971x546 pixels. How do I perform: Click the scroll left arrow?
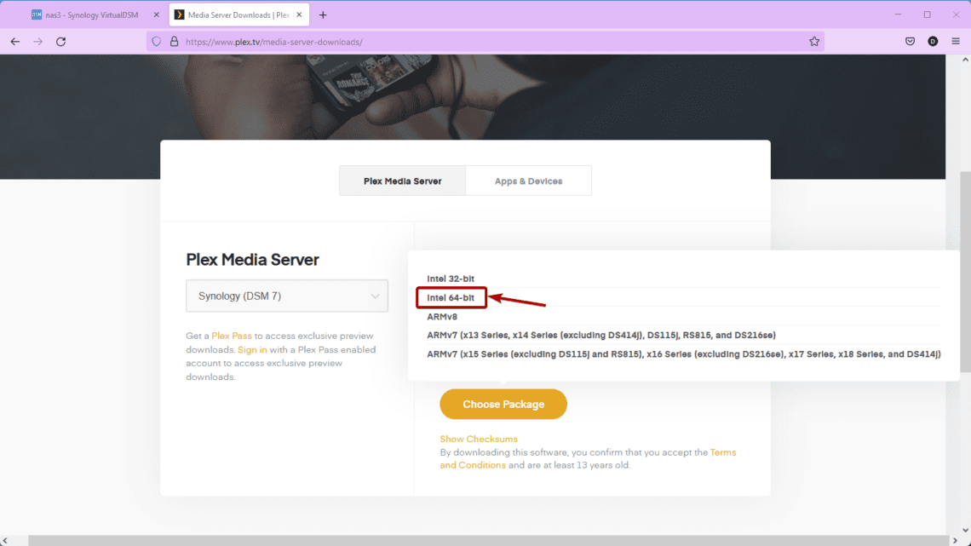[5, 540]
